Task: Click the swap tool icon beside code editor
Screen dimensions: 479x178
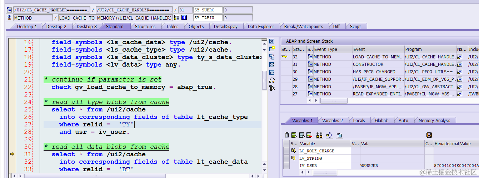Action: (272, 57)
